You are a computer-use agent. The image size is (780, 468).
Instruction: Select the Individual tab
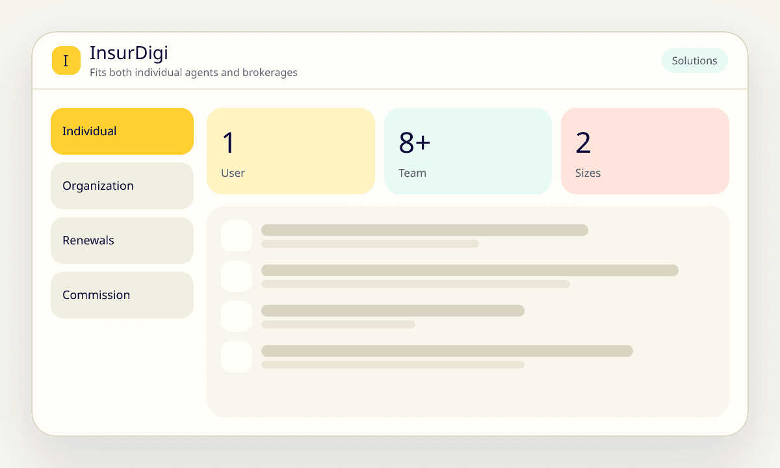tap(122, 131)
